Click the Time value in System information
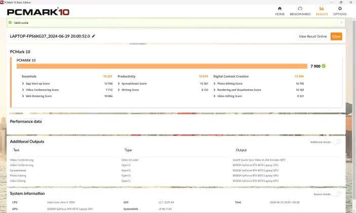 (285, 202)
